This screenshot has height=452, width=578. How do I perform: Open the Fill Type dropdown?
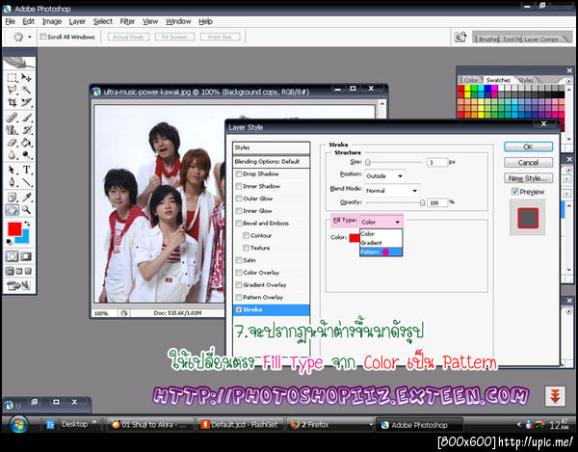(381, 222)
